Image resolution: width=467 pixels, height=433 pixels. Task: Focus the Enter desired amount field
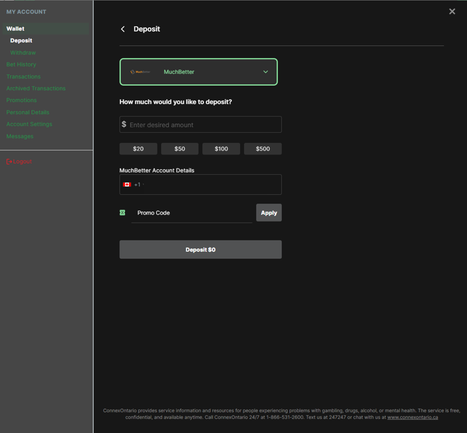tap(203, 125)
